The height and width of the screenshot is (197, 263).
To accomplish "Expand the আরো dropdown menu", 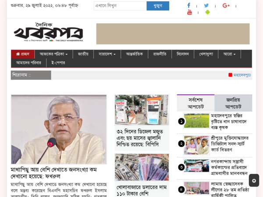I will (x=229, y=54).
